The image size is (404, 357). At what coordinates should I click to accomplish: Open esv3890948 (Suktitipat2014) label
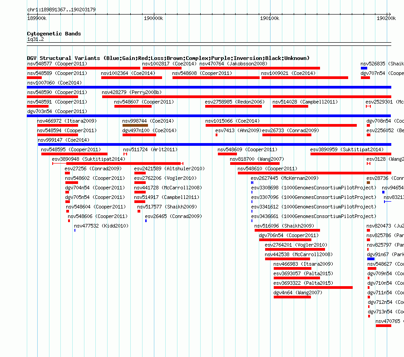click(89, 159)
